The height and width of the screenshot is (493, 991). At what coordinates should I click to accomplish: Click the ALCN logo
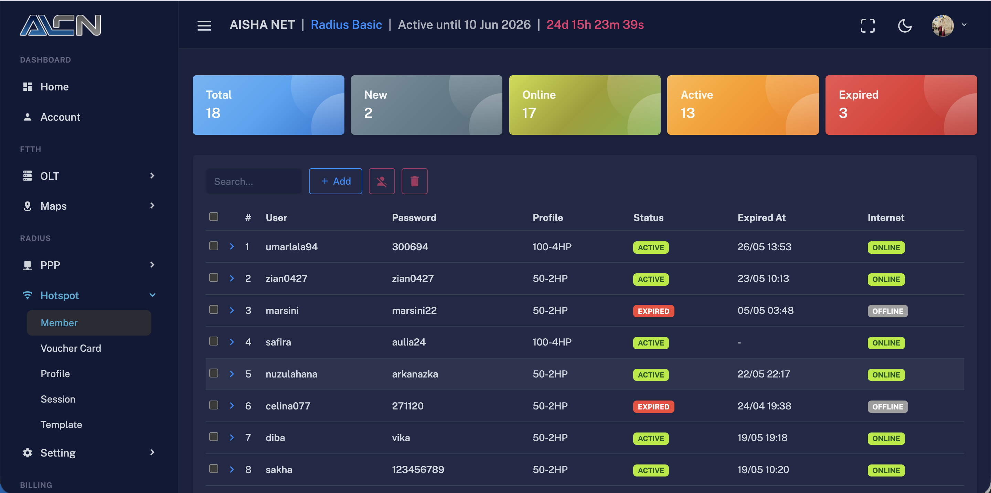click(61, 25)
